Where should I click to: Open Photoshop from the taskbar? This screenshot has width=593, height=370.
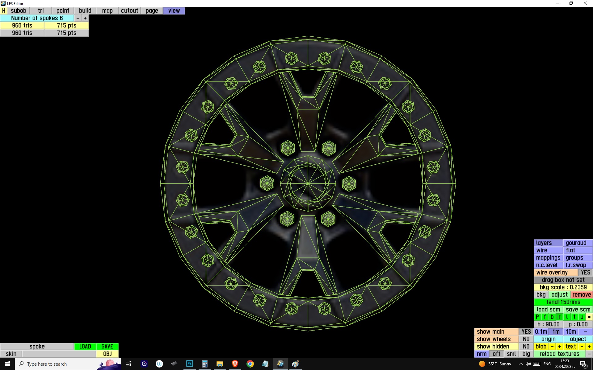tap(189, 364)
